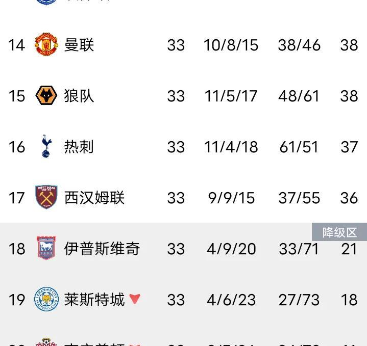Tap Tottenham's 11/4/18 record
Viewport: 367px width, 346px height.
pyautogui.click(x=231, y=147)
